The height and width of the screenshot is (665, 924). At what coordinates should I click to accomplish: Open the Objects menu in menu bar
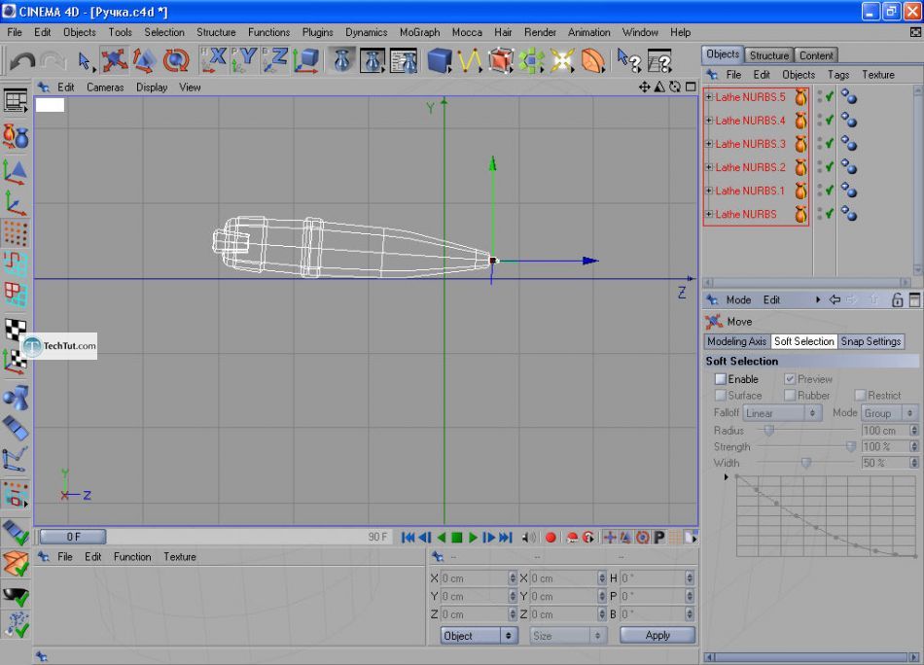tap(79, 32)
